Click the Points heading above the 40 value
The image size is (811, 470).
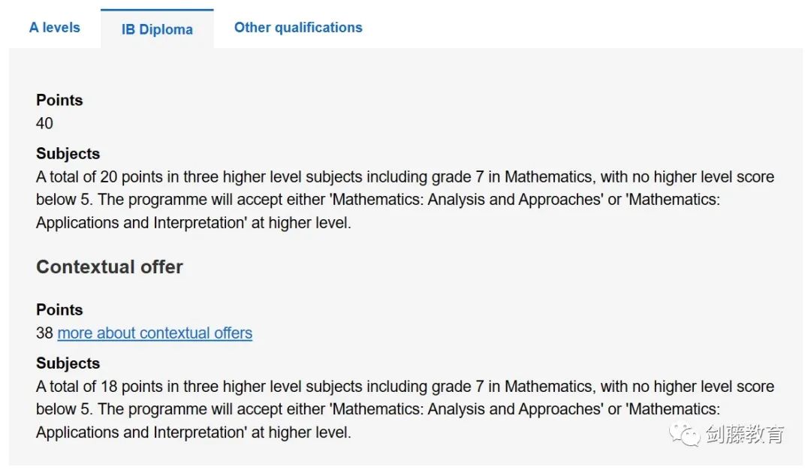pos(59,100)
